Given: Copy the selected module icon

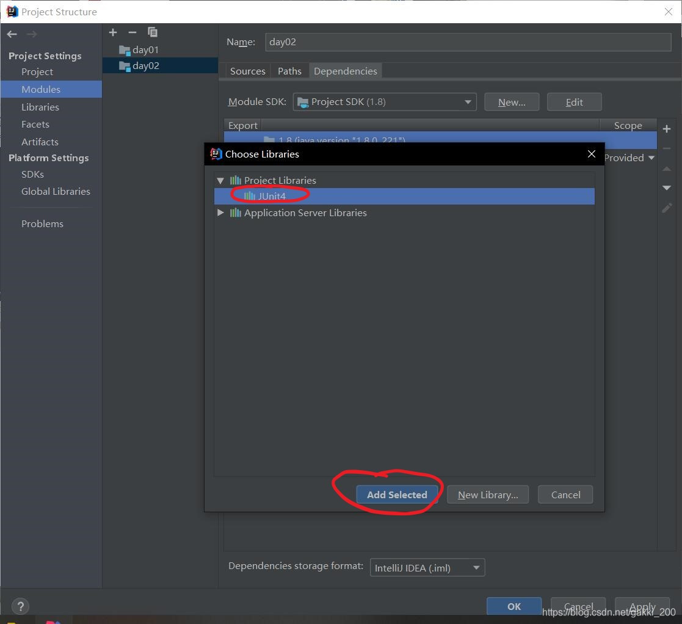Looking at the screenshot, I should click(x=152, y=32).
